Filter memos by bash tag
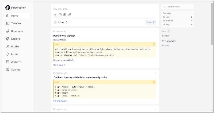Viewport: 214px width, 113px height. 165,36
